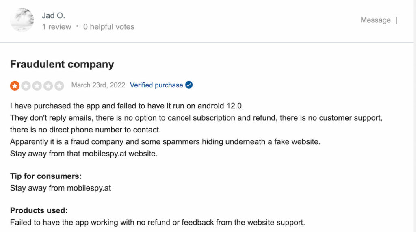Click the review line mentioning android 12.0
Viewport: 416px width, 232px height.
126,106
